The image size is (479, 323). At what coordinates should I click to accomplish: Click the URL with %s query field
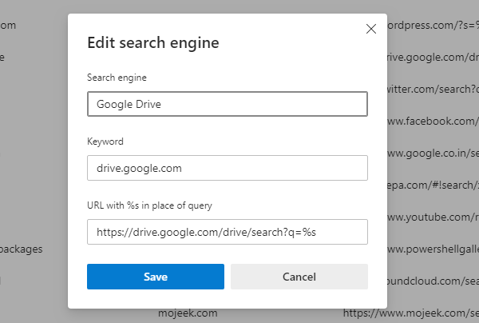coord(227,232)
